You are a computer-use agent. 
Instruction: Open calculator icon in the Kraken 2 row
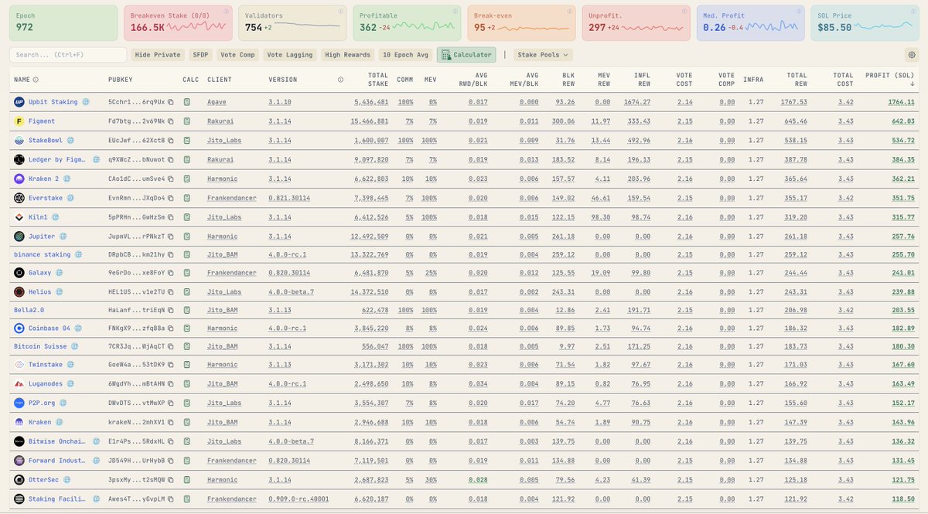coord(187,179)
